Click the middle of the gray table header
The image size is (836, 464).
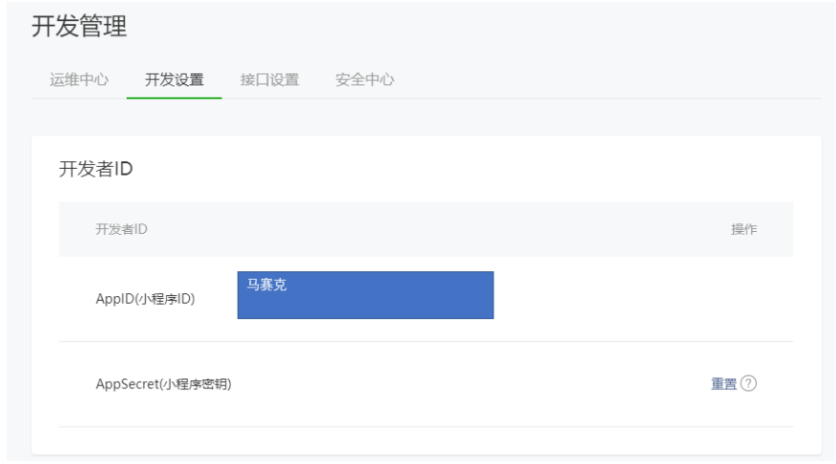click(x=426, y=229)
